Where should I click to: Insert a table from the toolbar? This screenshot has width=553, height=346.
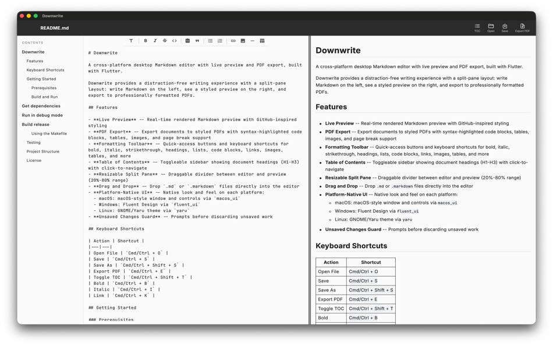(263, 41)
